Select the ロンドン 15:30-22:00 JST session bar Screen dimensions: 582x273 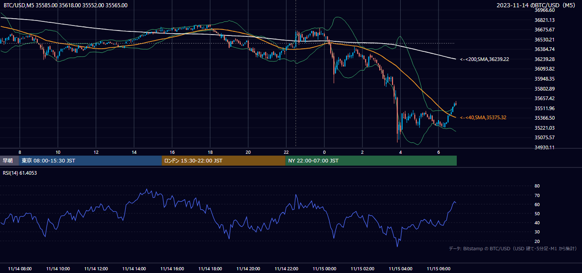224,161
